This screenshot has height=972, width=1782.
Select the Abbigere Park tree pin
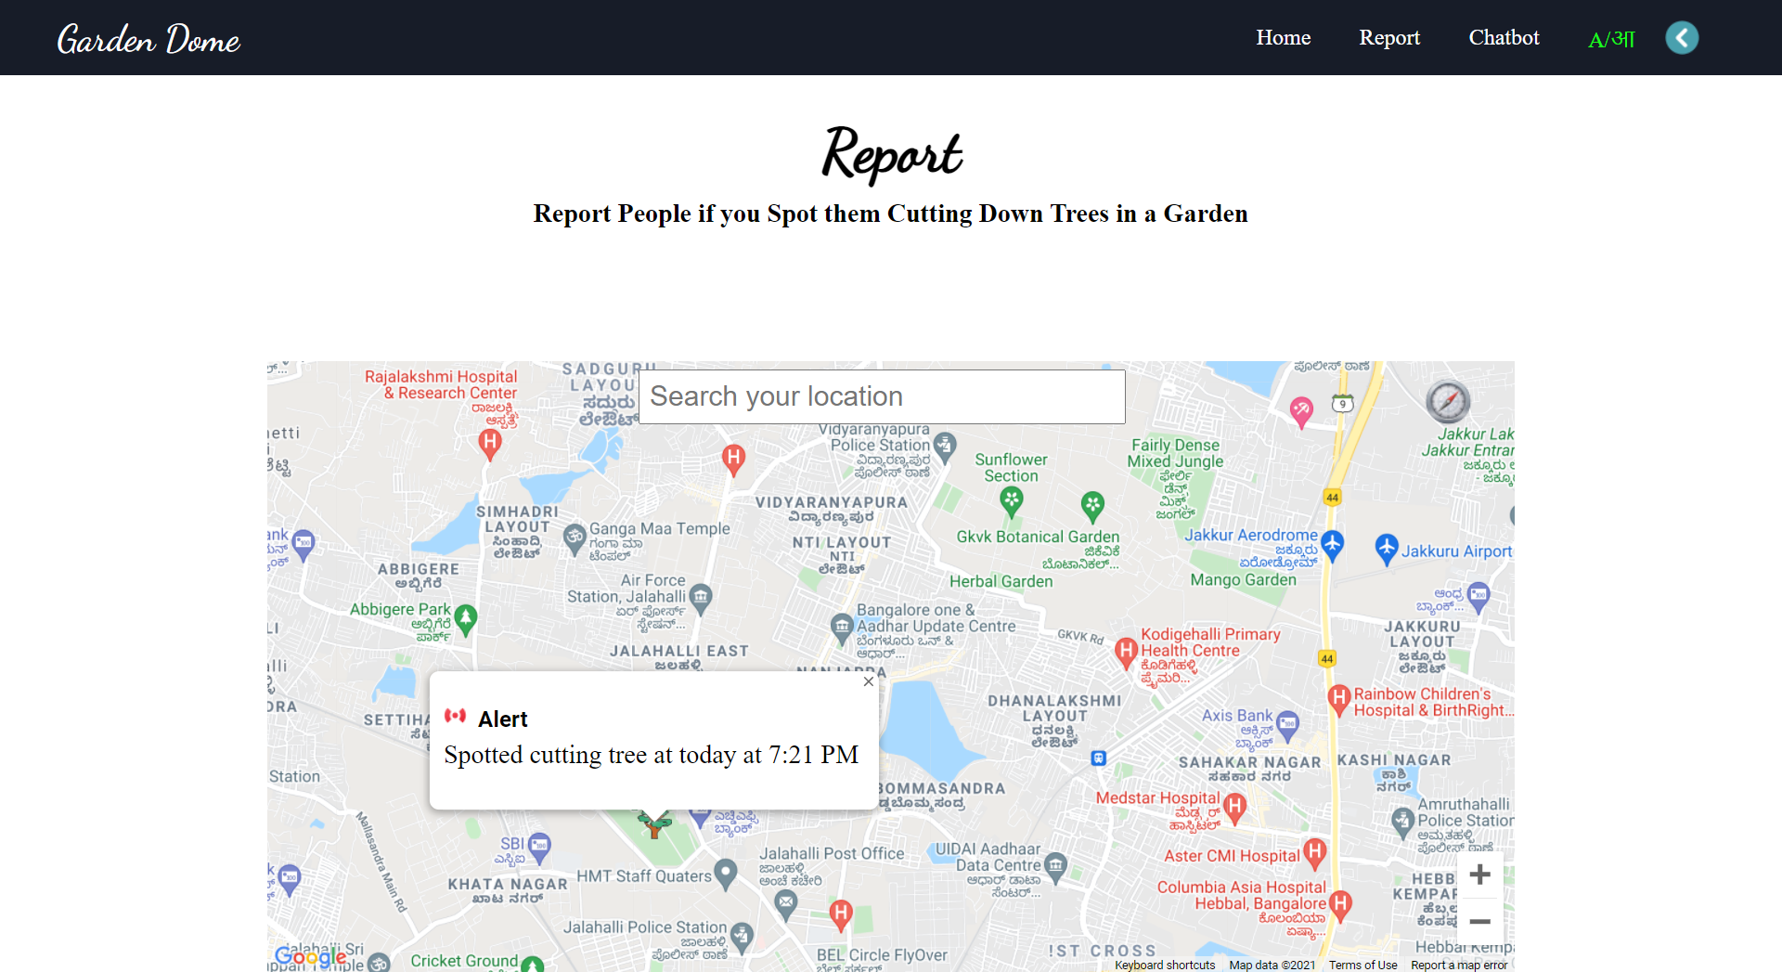click(x=466, y=619)
